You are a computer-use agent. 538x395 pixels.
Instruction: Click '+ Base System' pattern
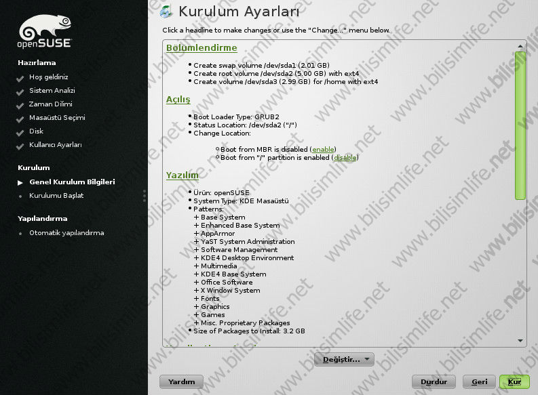(x=220, y=217)
